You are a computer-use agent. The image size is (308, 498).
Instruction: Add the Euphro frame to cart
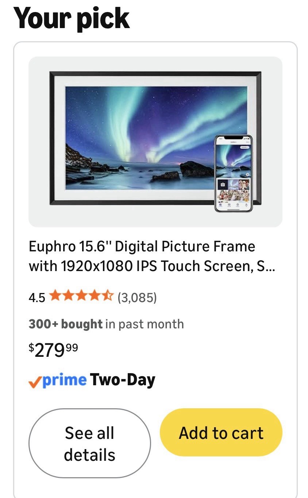pos(221,432)
